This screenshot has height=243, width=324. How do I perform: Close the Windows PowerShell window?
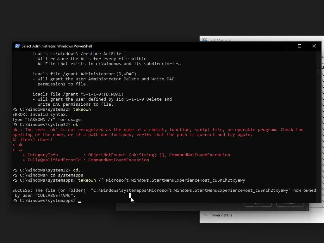(x=314, y=46)
